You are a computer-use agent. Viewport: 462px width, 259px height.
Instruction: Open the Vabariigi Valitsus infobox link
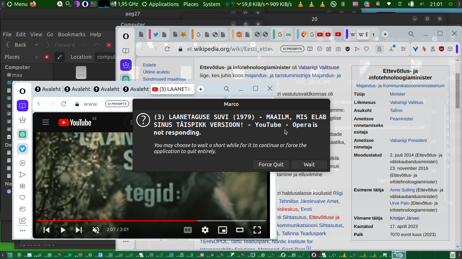pos(406,102)
